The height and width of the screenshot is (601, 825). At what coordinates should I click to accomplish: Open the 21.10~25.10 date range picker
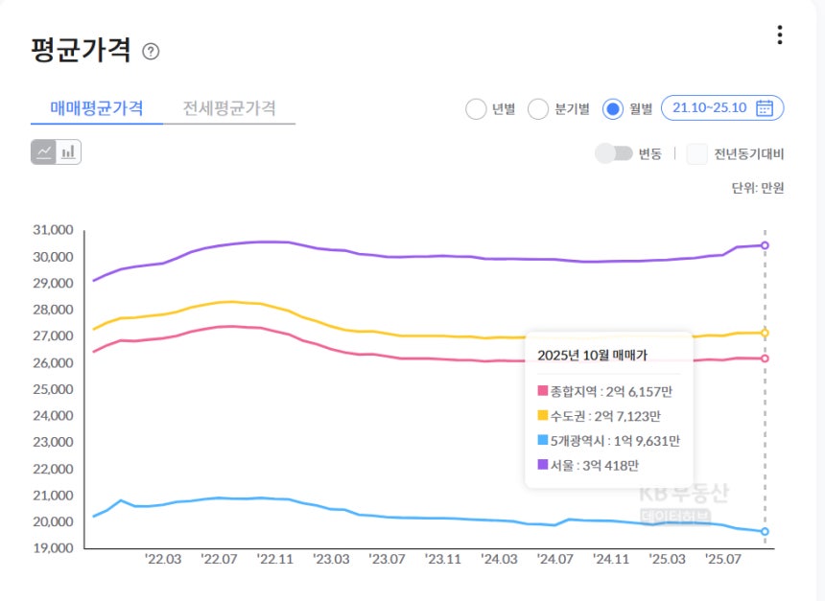pos(710,108)
